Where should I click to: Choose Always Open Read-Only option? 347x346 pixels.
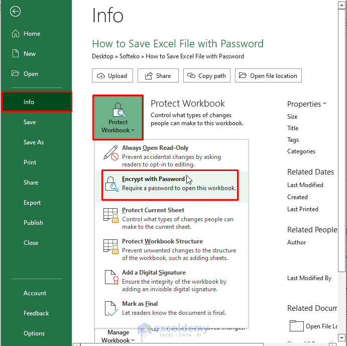click(x=172, y=156)
